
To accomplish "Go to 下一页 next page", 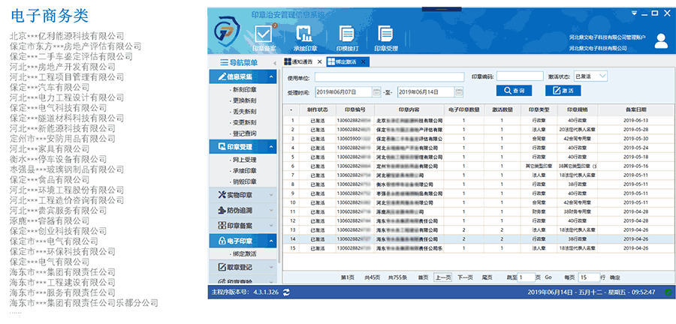I will pos(465,277).
